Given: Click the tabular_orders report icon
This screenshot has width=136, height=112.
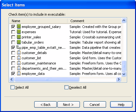Looking at the screenshot, I should (x=19, y=42).
